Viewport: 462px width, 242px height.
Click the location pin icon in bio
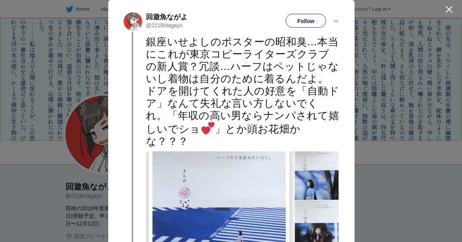pyautogui.click(x=69, y=236)
